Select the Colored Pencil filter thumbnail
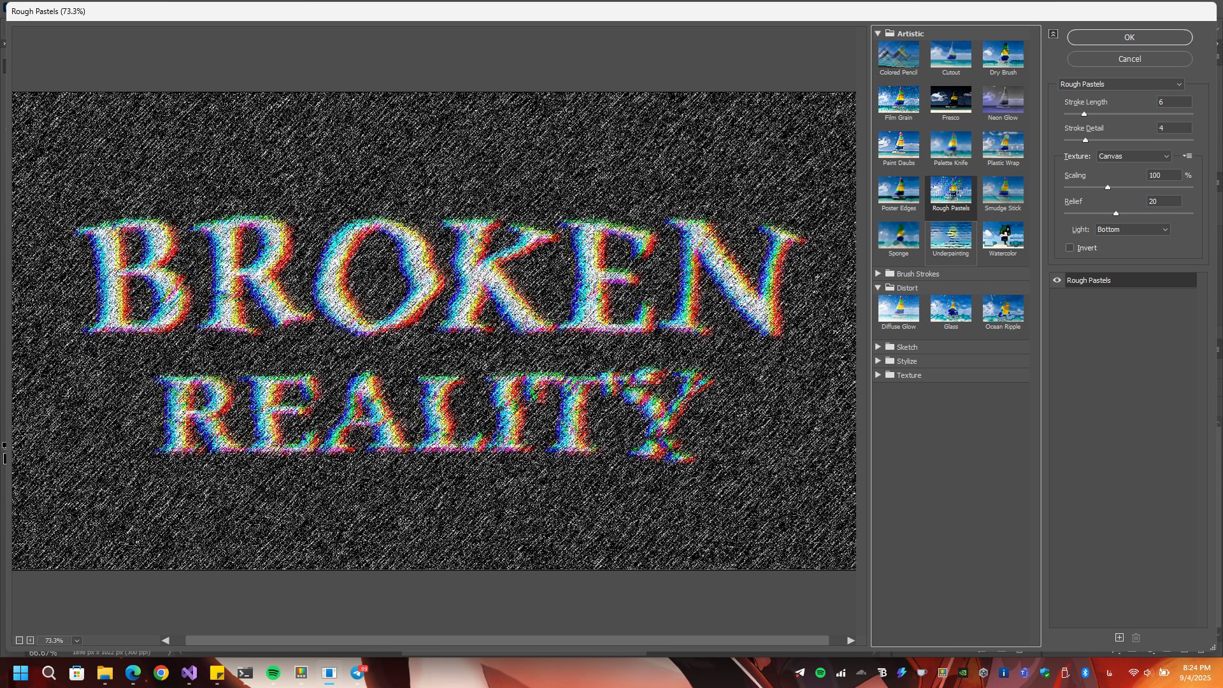Viewport: 1223px width, 688px height. click(898, 55)
